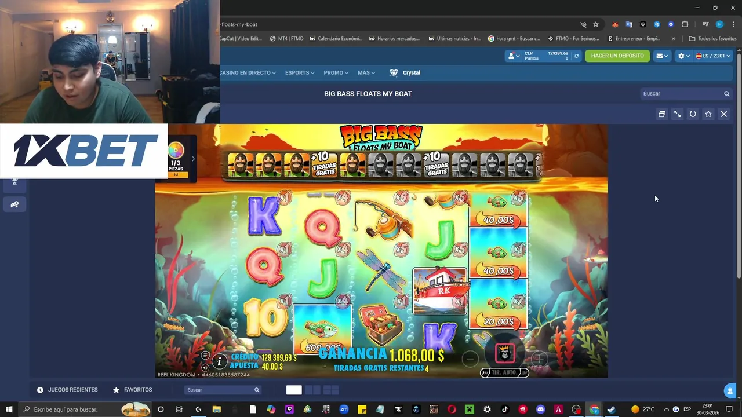Screen dimensions: 742x417
Task: Open JUEGOS RECIENTES list
Action: coord(67,390)
